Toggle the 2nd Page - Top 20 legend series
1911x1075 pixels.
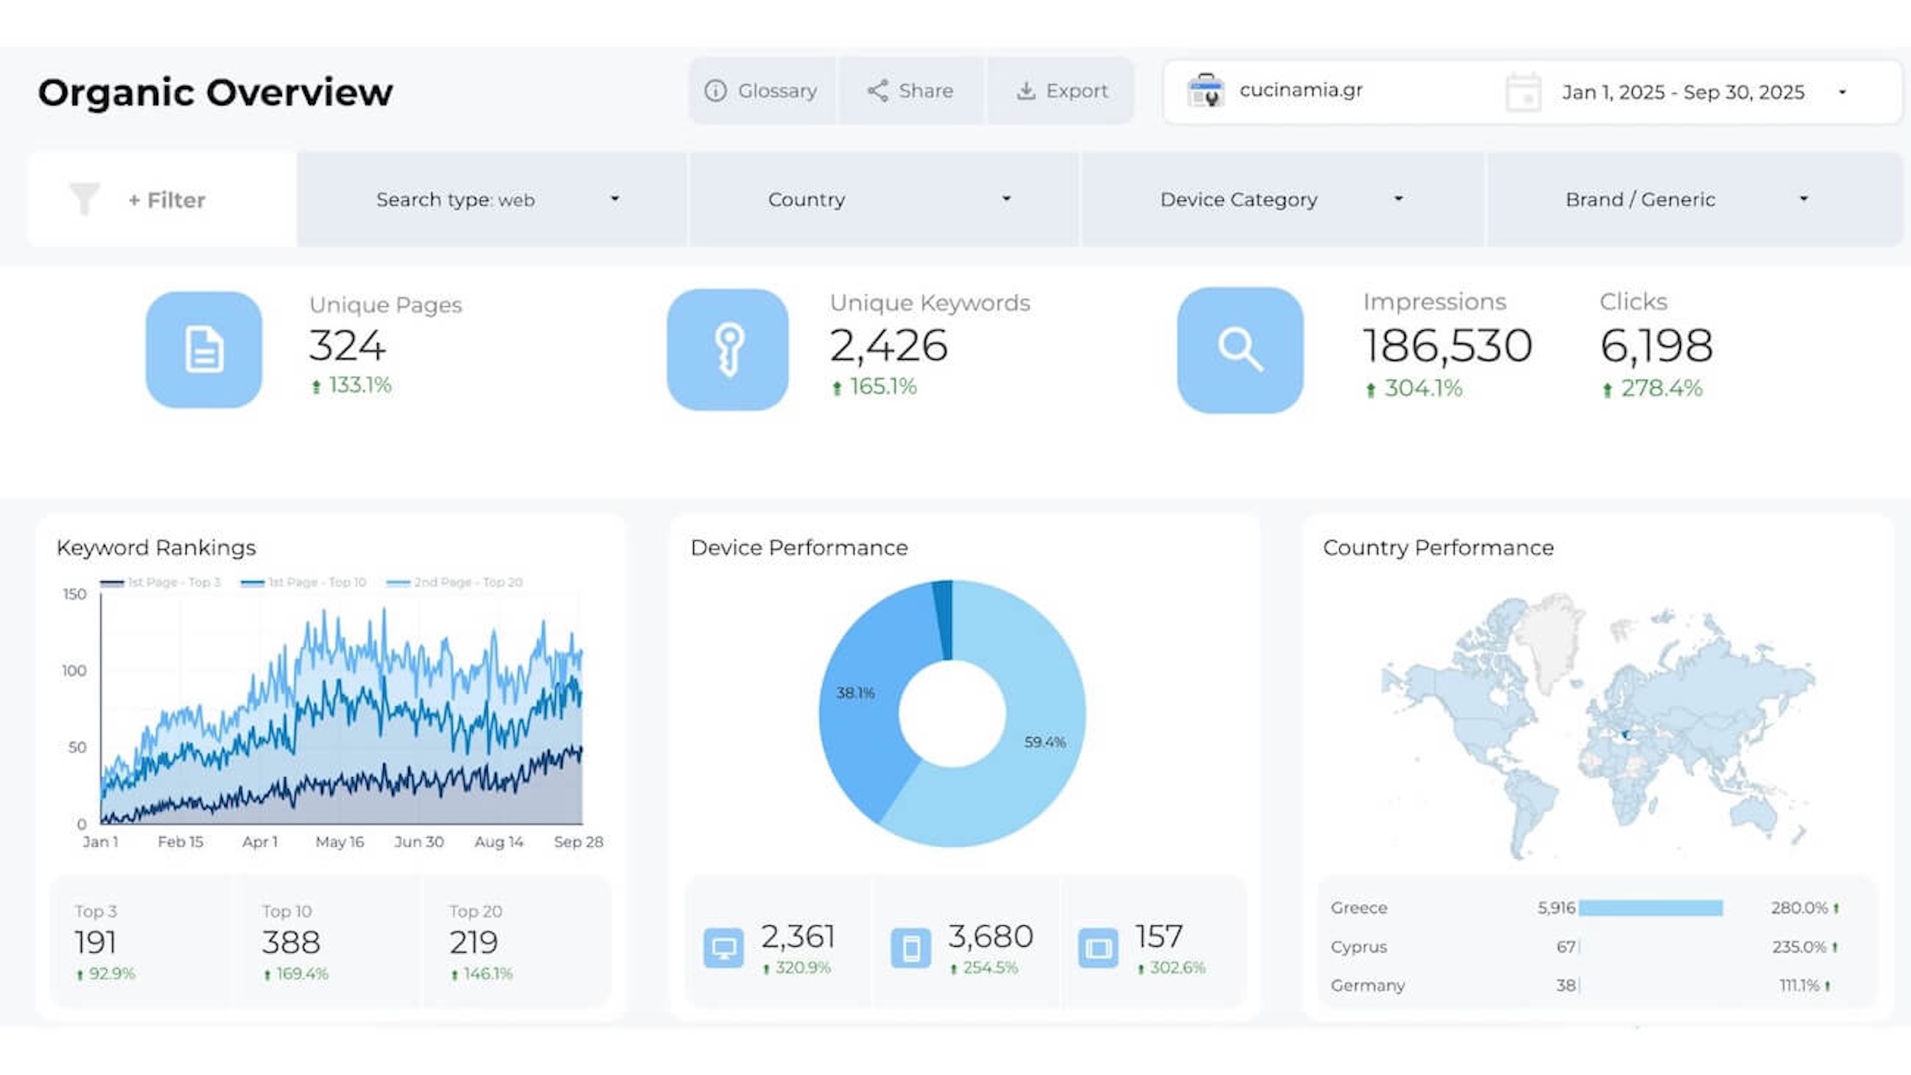[455, 582]
